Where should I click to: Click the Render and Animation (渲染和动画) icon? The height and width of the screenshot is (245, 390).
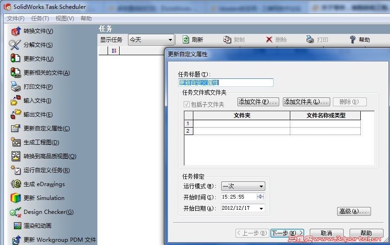18,226
